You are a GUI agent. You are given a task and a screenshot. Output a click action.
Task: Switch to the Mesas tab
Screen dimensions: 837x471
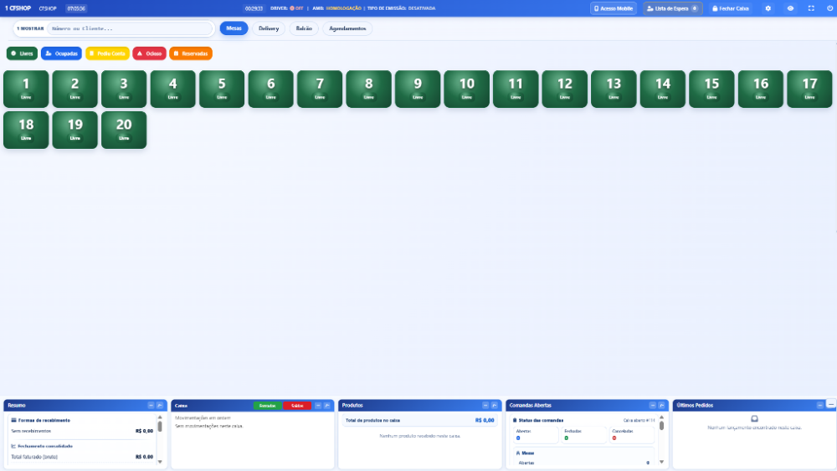[234, 28]
